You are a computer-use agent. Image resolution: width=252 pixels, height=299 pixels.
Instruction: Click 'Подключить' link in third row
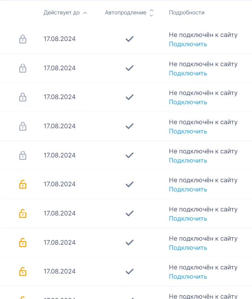[x=188, y=102]
